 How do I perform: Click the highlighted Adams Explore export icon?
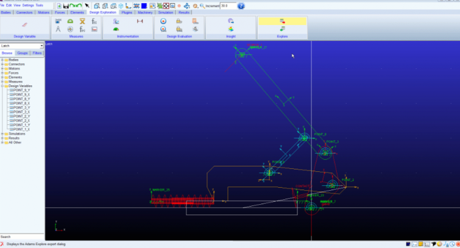tap(282, 21)
